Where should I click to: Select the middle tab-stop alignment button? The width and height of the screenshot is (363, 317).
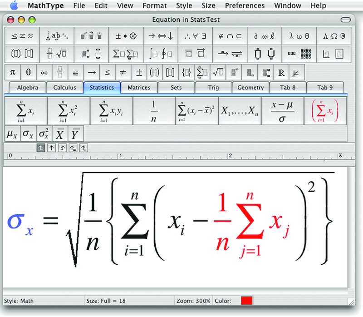pos(62,148)
